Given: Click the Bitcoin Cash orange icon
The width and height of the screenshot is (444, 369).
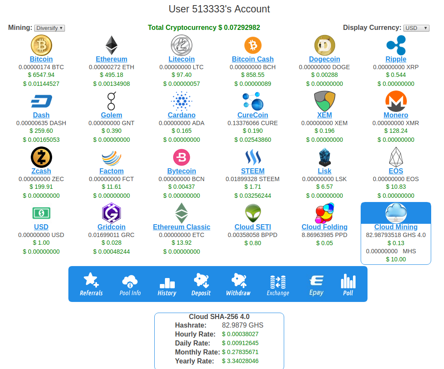Looking at the screenshot, I should [x=253, y=45].
